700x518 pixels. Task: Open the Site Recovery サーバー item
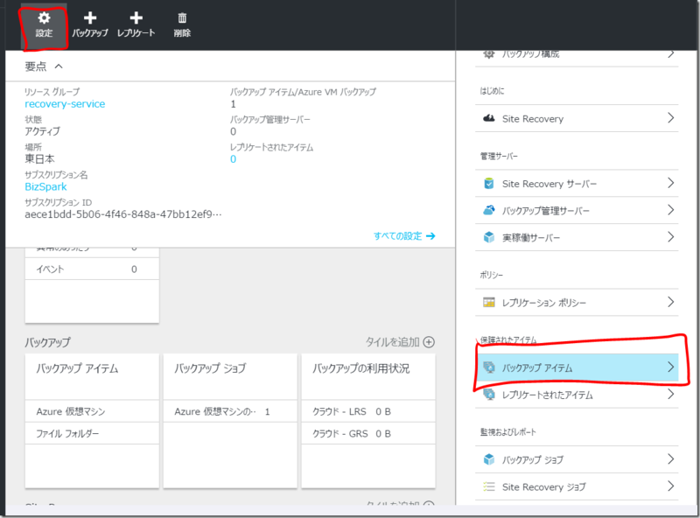pos(577,184)
